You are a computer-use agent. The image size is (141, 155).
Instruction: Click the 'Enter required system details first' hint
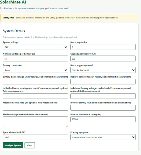click(x=40, y=37)
